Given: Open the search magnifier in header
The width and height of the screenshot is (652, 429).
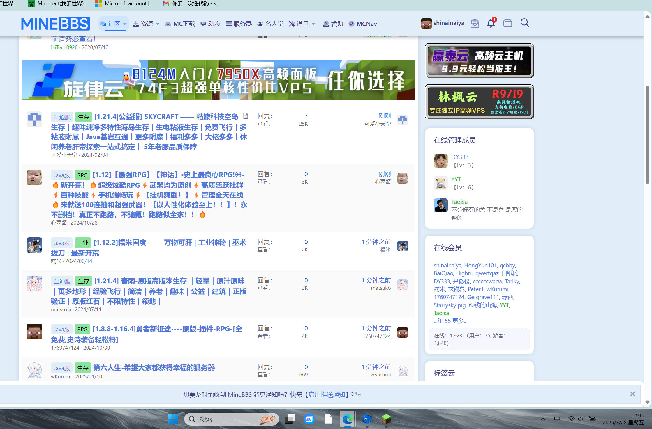Looking at the screenshot, I should point(525,23).
